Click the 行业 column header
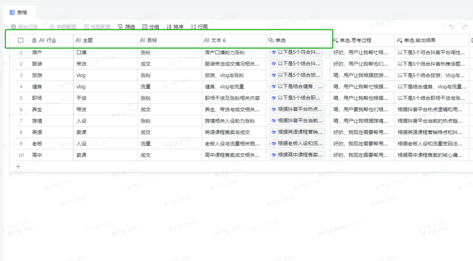The height and width of the screenshot is (261, 473). 51,41
